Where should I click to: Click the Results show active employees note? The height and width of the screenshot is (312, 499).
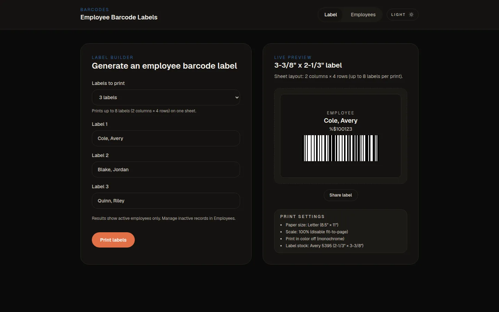coord(164,218)
